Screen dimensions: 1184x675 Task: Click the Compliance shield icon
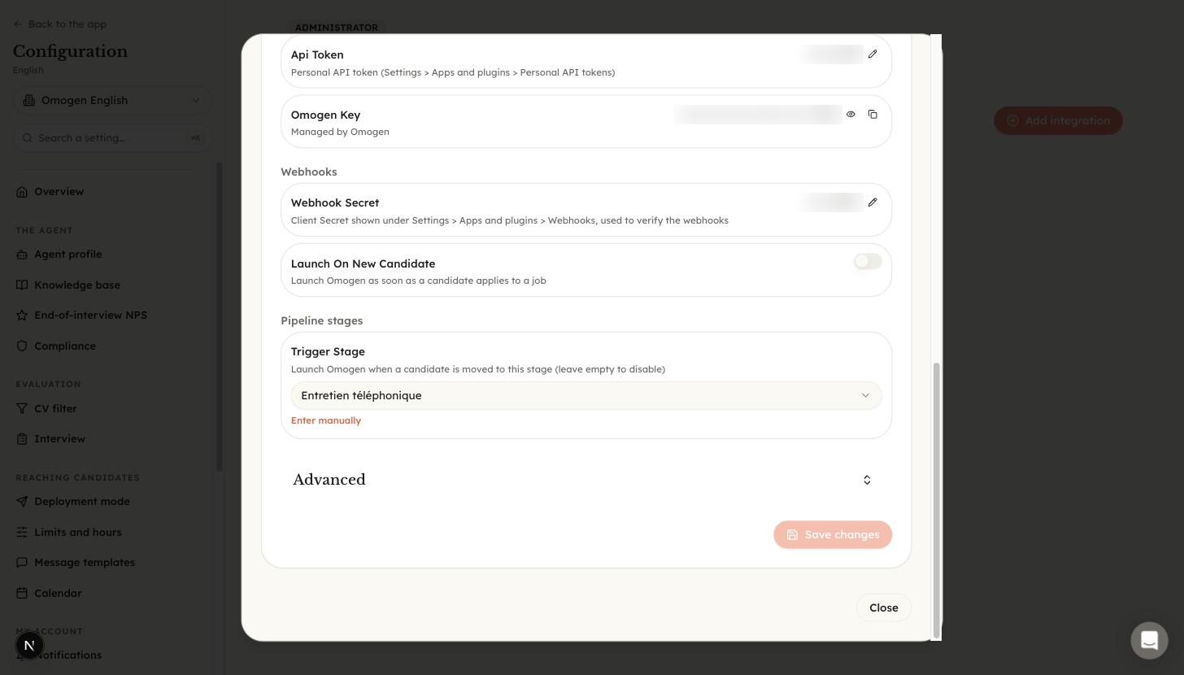(x=22, y=346)
